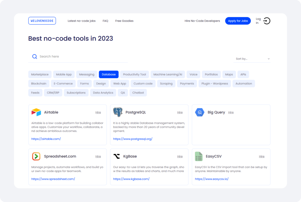Focus the Search here input field
Viewport: 301px width, 202px height.
click(78, 57)
